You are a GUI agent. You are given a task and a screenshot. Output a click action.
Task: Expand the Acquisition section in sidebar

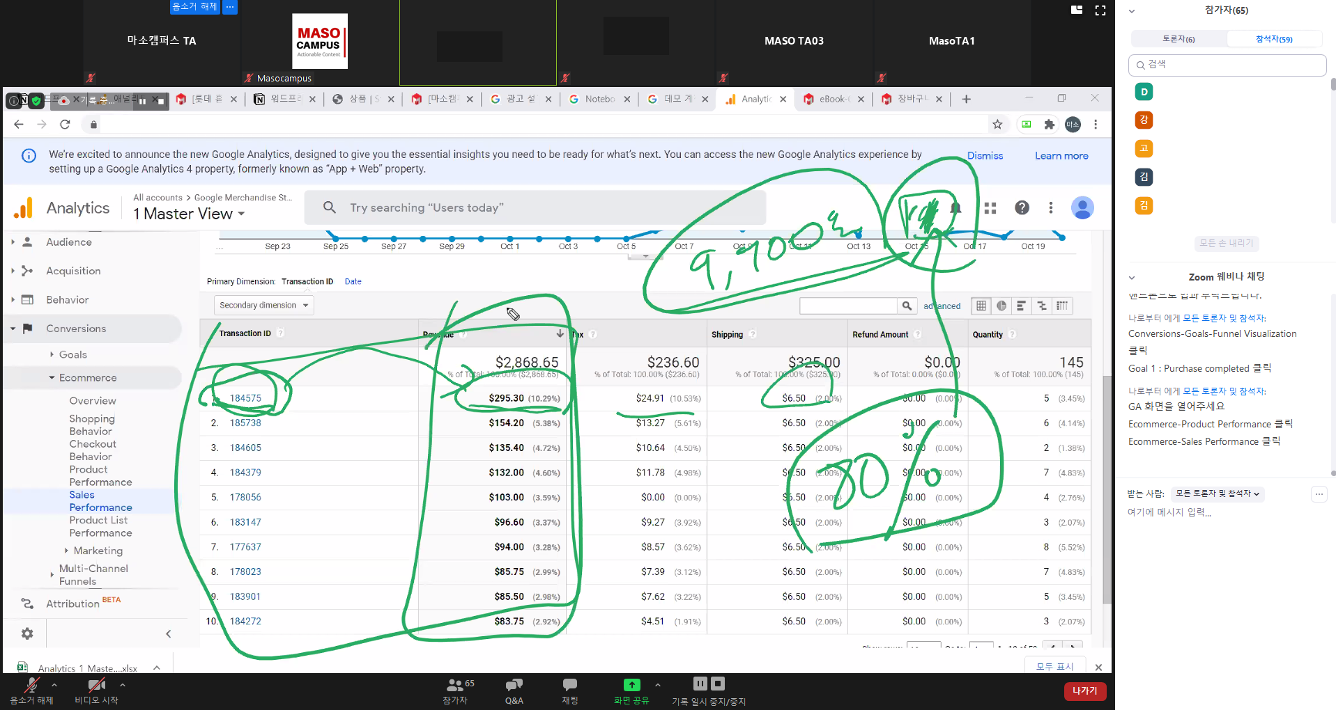[73, 271]
